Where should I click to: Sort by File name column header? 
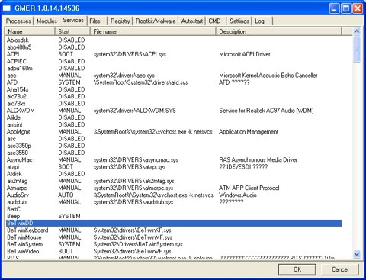[x=153, y=31]
